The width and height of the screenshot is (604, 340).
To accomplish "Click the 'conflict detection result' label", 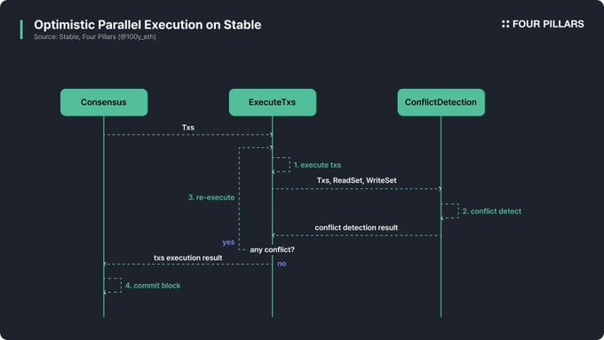I will (x=356, y=227).
